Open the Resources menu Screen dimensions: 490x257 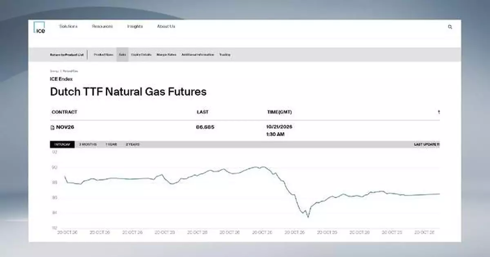pos(102,27)
